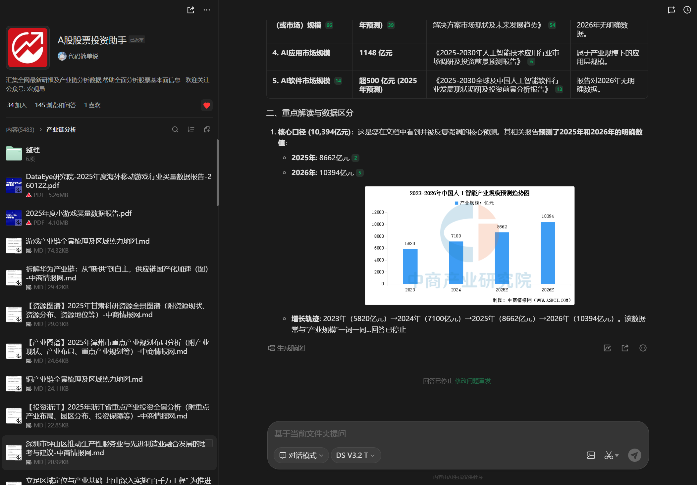Click the share icon below the AI answer
Image resolution: width=697 pixels, height=485 pixels.
pyautogui.click(x=625, y=348)
